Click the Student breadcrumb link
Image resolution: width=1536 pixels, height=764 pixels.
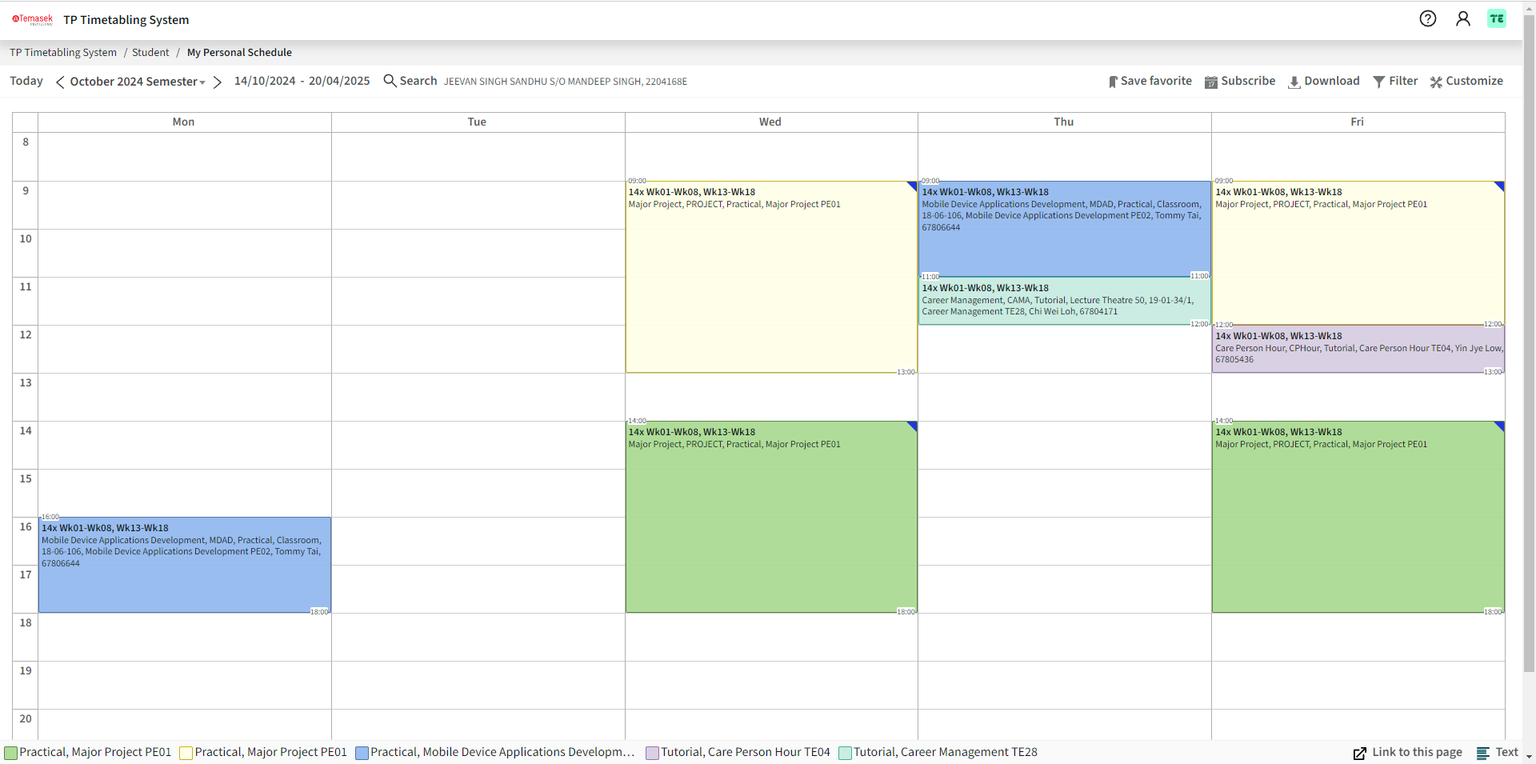click(150, 53)
